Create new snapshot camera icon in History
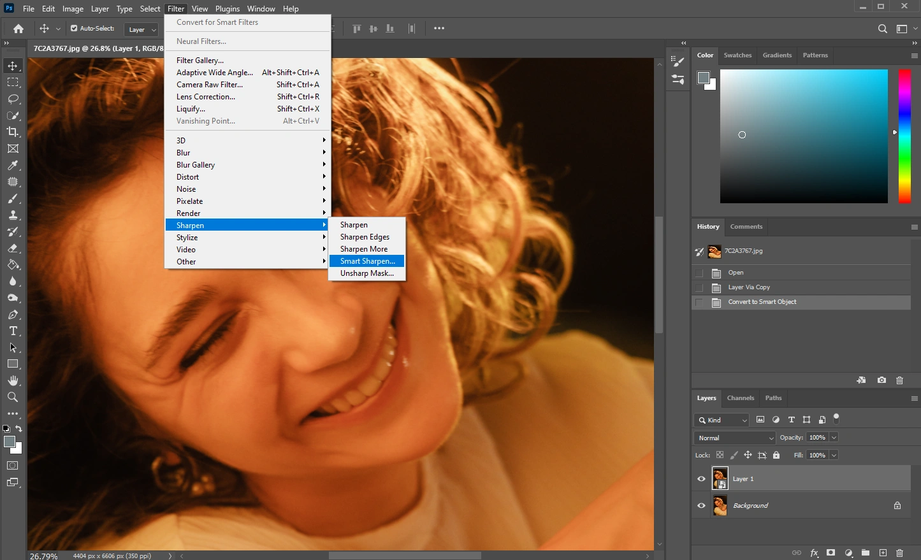Screen dimensions: 921x560 [x=881, y=380]
